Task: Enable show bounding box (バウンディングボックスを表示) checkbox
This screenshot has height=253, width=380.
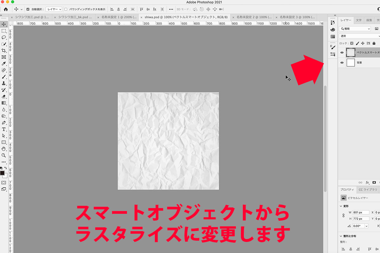Action: (x=66, y=9)
